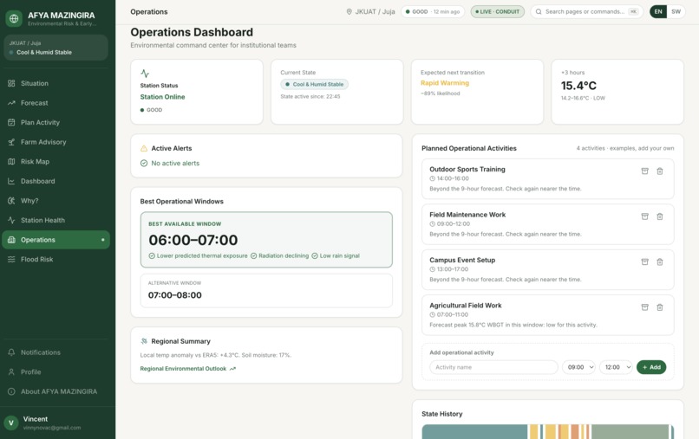Screen dimensions: 699x439
Task: Click the GOOD 12 min ago status pill
Action: [x=433, y=11]
